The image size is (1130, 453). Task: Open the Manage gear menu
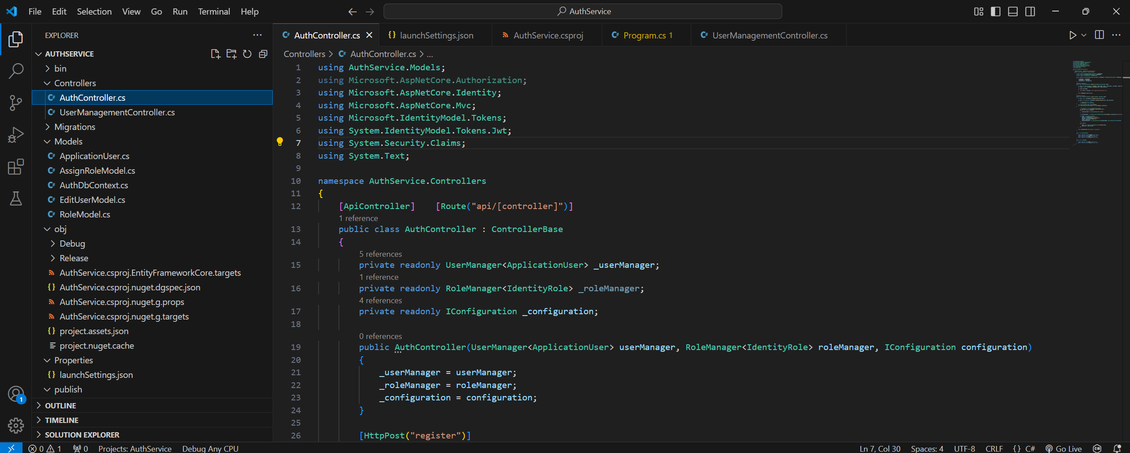tap(15, 426)
